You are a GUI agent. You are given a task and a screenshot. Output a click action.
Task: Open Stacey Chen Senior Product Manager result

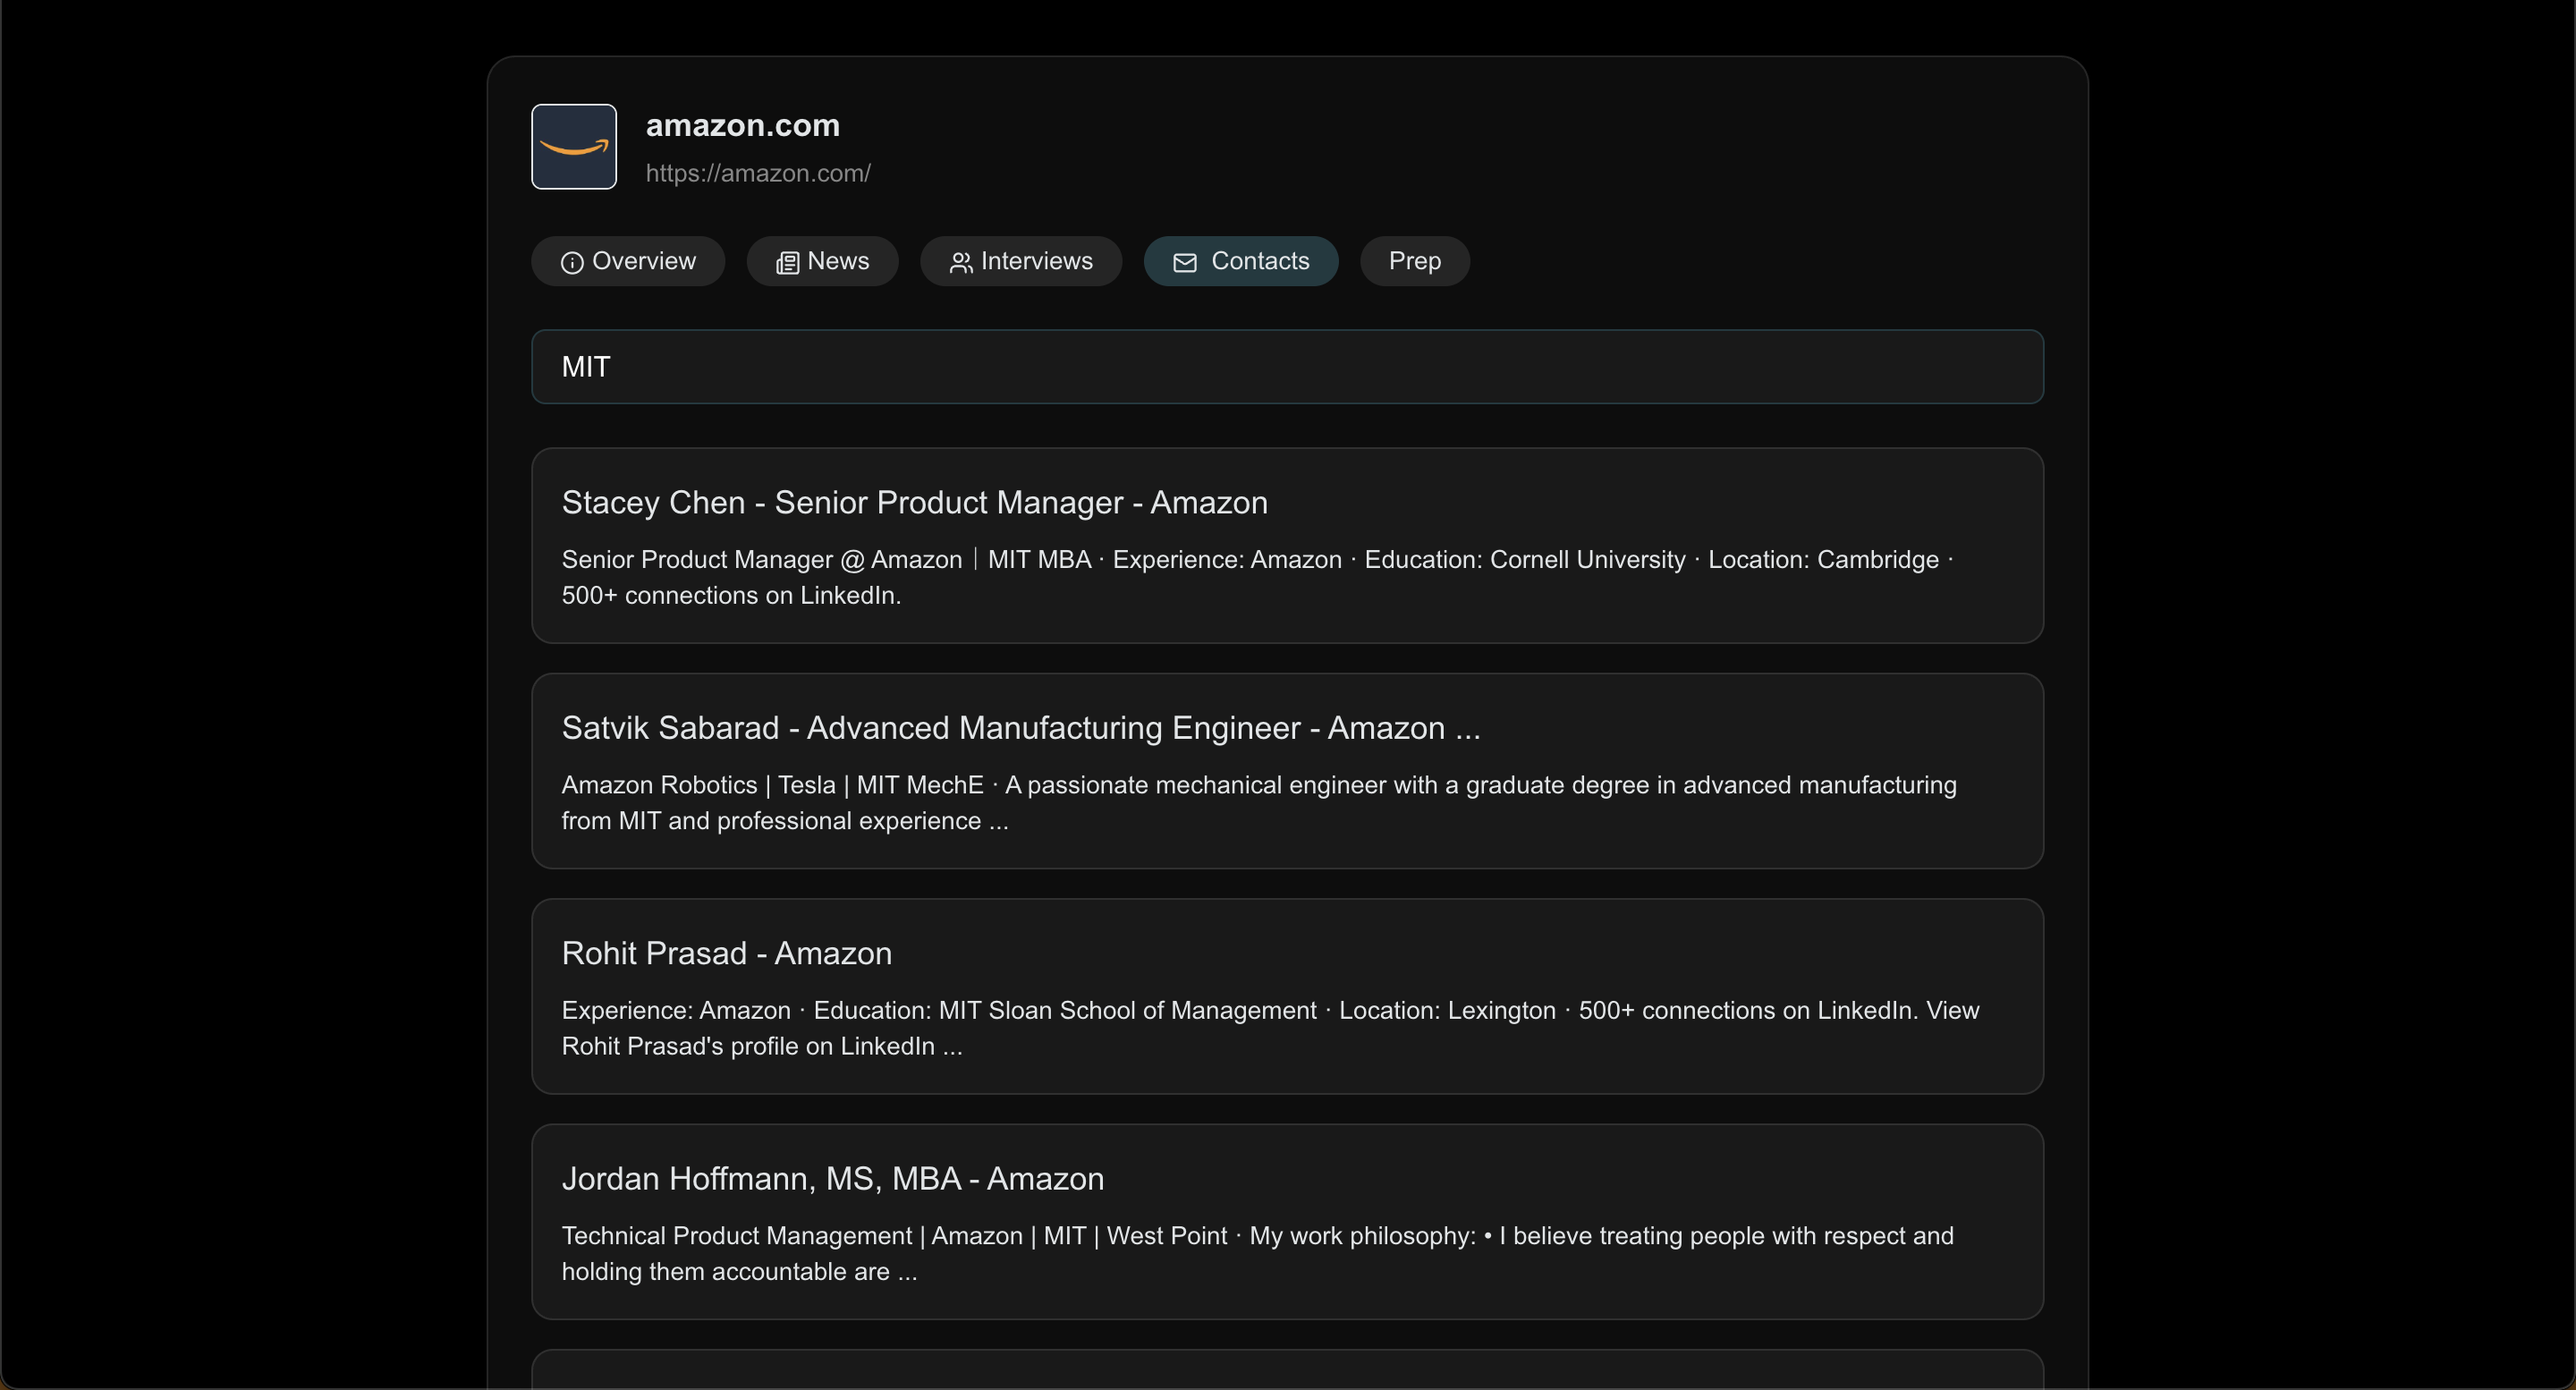[x=1287, y=545]
